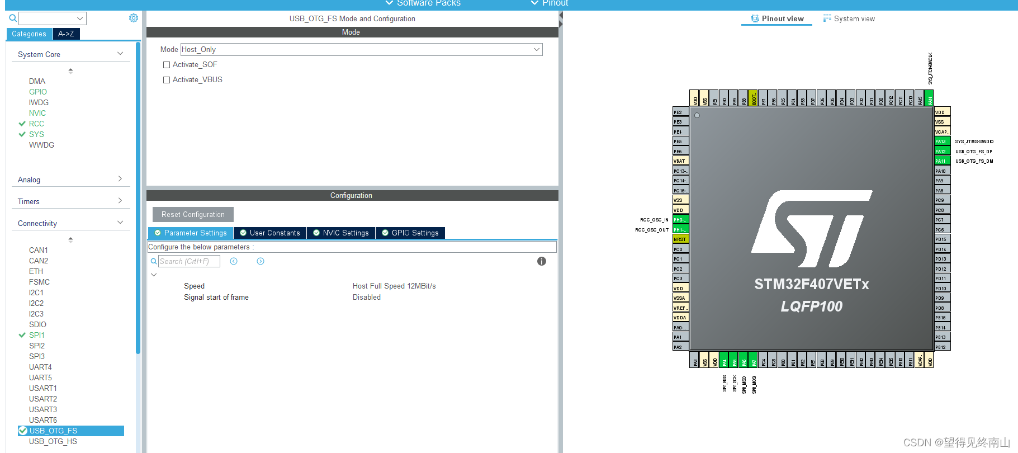Screen dimensions: 1018x453
Task: Click the Speed value Host Full Speed 12MBit/s
Action: coord(394,286)
